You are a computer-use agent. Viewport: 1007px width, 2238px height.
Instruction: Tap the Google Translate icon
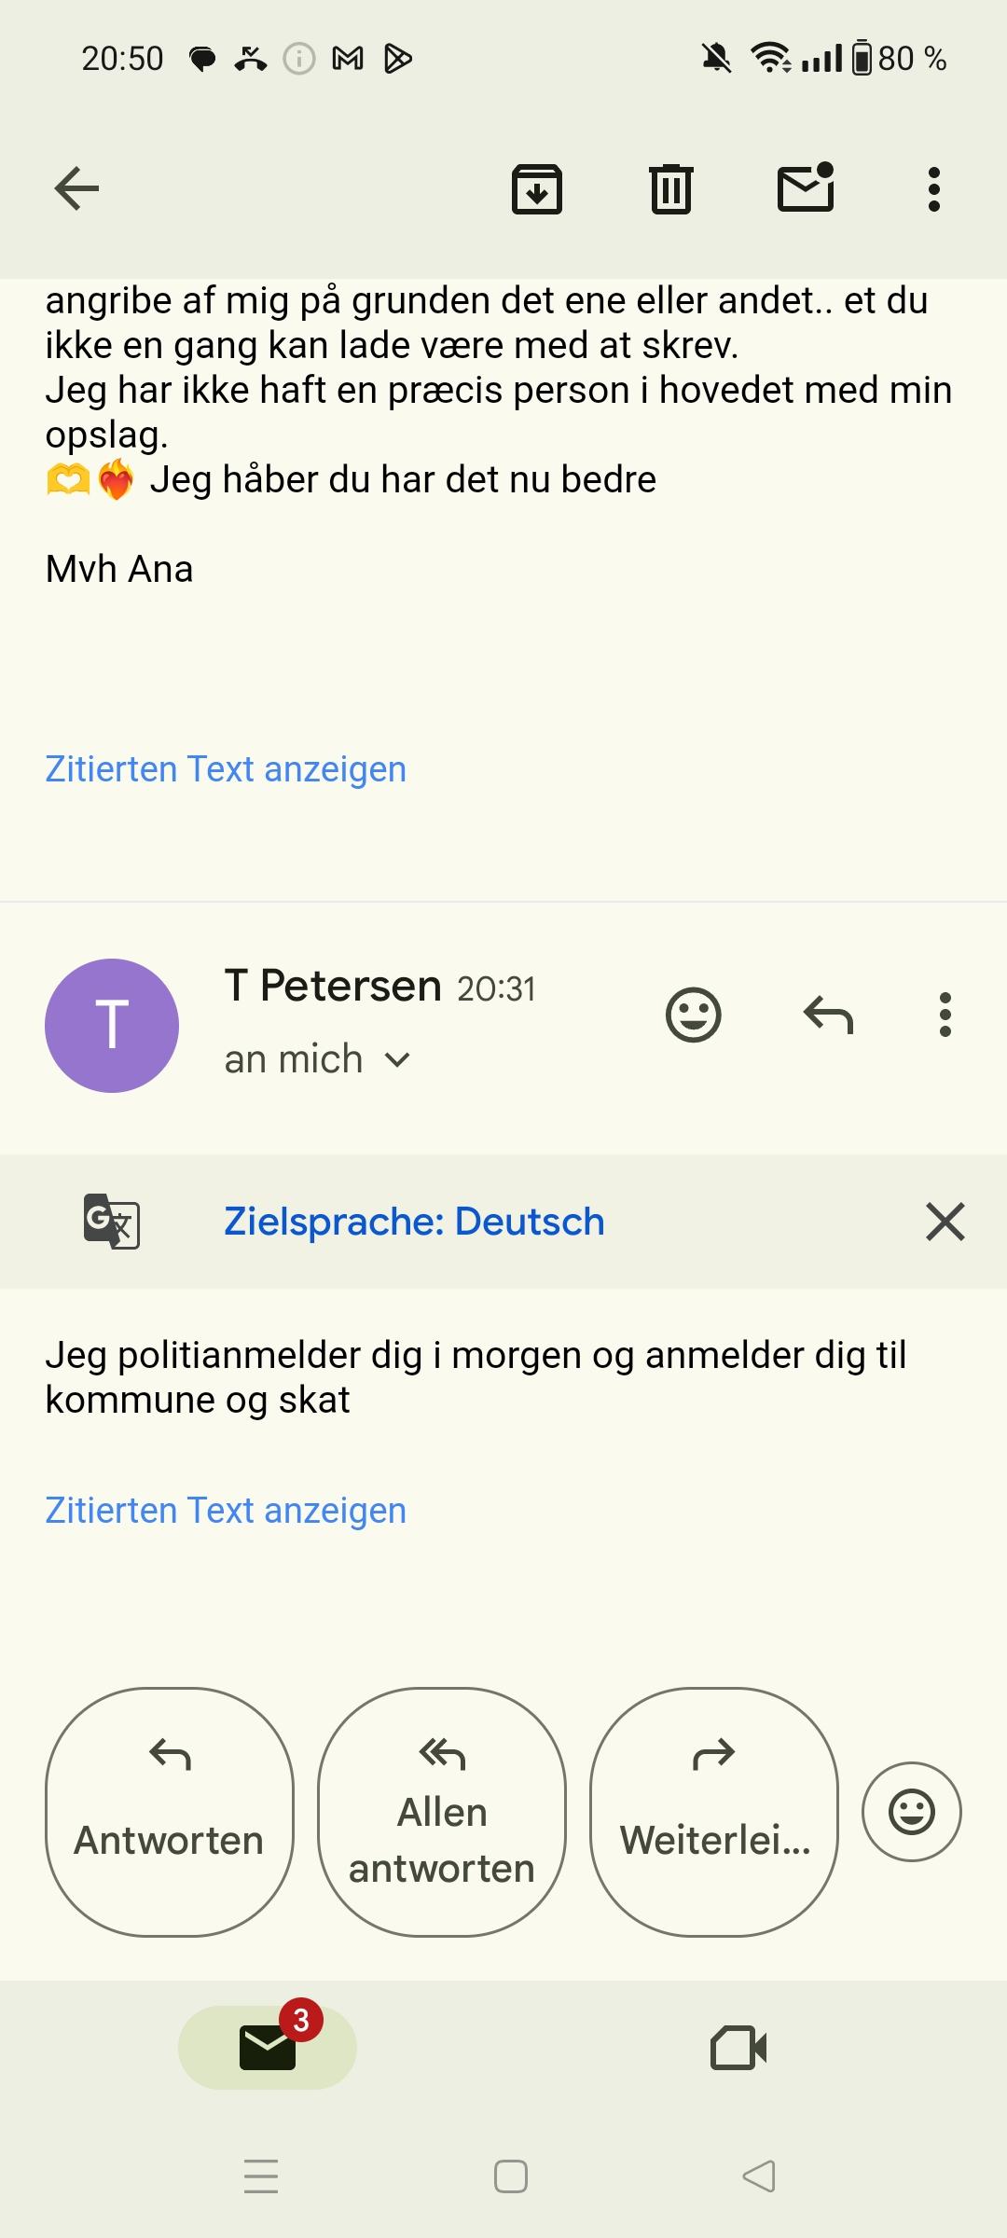click(x=112, y=1221)
